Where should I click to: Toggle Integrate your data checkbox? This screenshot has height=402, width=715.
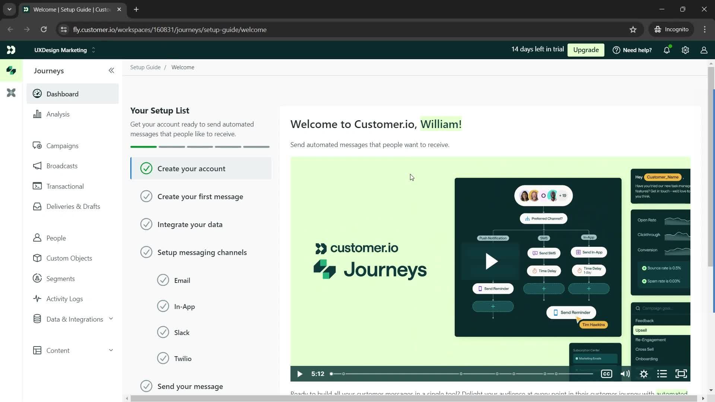tap(146, 225)
